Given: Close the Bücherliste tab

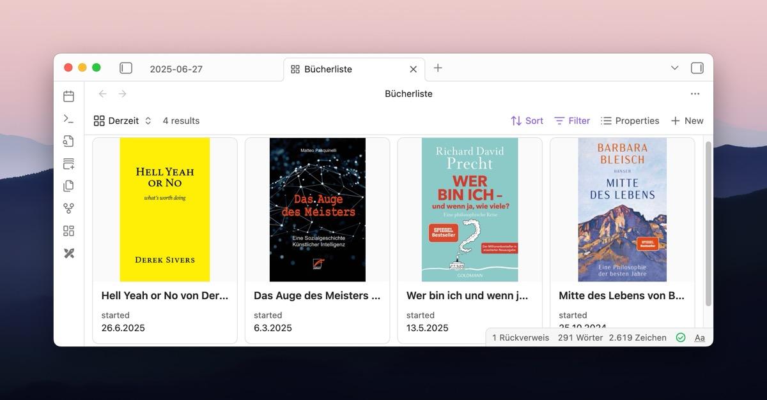Looking at the screenshot, I should (x=413, y=70).
